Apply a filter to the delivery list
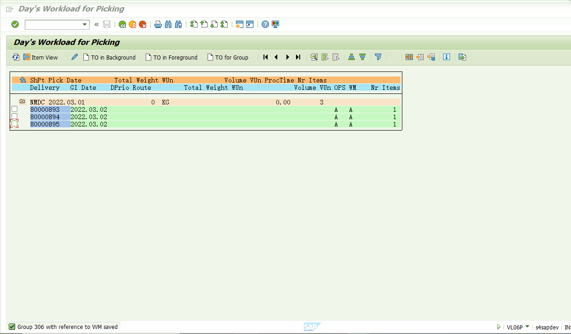The height and width of the screenshot is (334, 571). point(378,57)
